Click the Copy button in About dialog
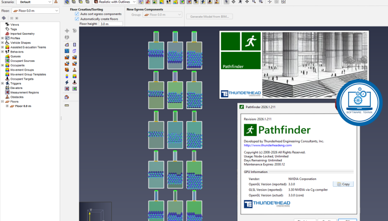The image size is (388, 221). 343,184
